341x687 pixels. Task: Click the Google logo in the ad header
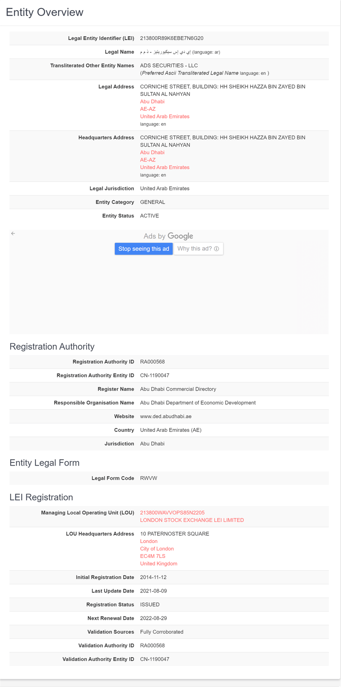point(180,236)
